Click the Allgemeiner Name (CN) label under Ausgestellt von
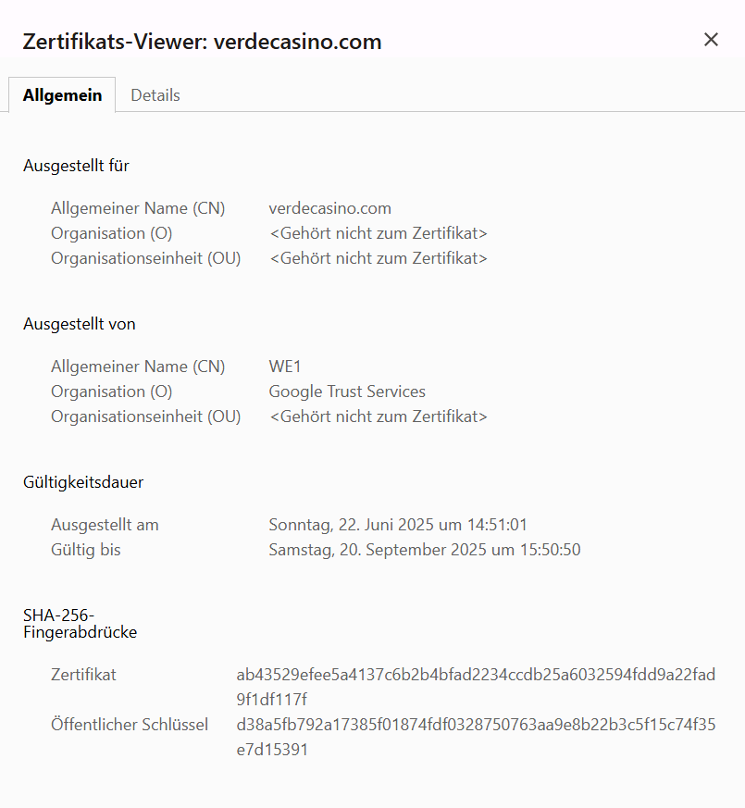 [138, 367]
